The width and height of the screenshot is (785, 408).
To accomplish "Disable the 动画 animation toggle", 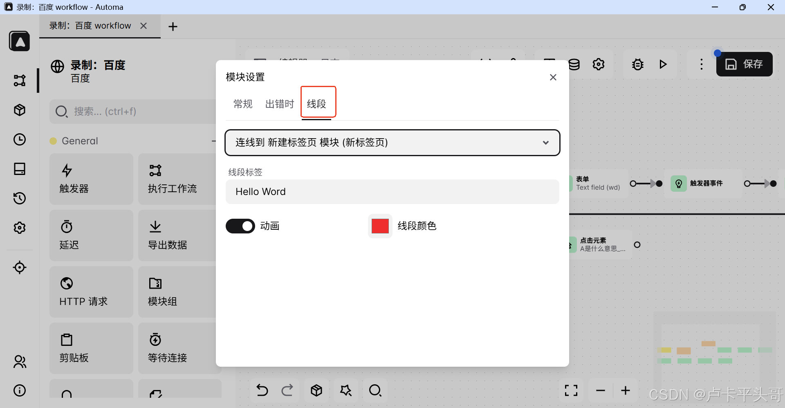I will [x=240, y=226].
